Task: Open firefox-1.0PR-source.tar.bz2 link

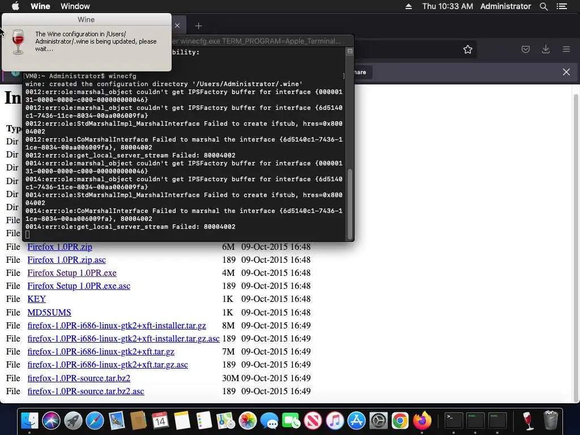Action: tap(79, 378)
